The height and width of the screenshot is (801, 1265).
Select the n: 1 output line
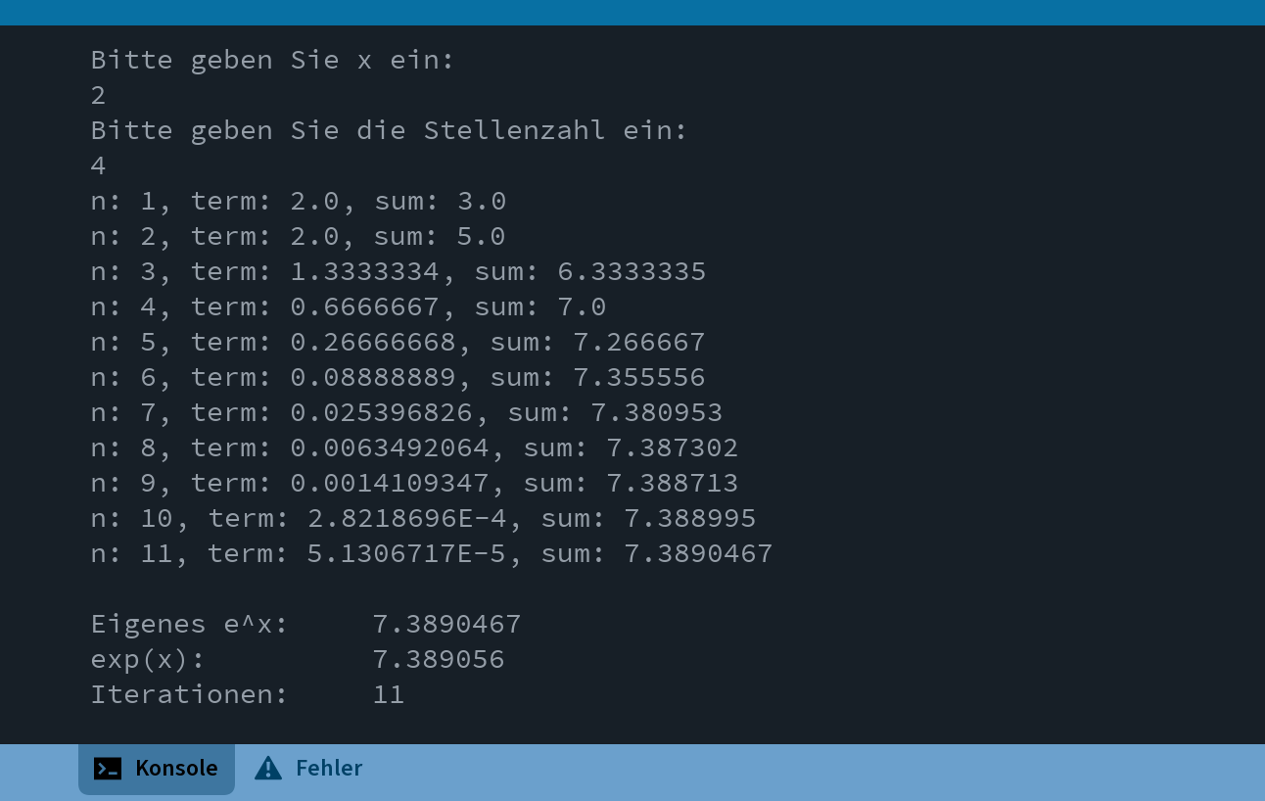pos(299,201)
